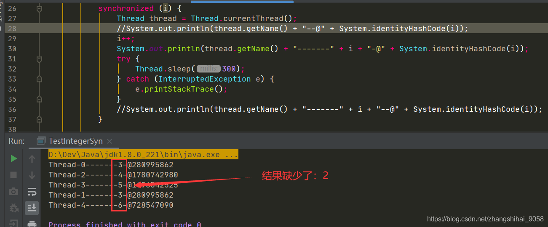The image size is (548, 227).
Task: Click the millis parameter hint
Action: tap(209, 69)
